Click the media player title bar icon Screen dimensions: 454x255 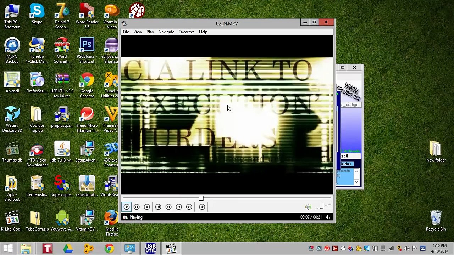[124, 23]
